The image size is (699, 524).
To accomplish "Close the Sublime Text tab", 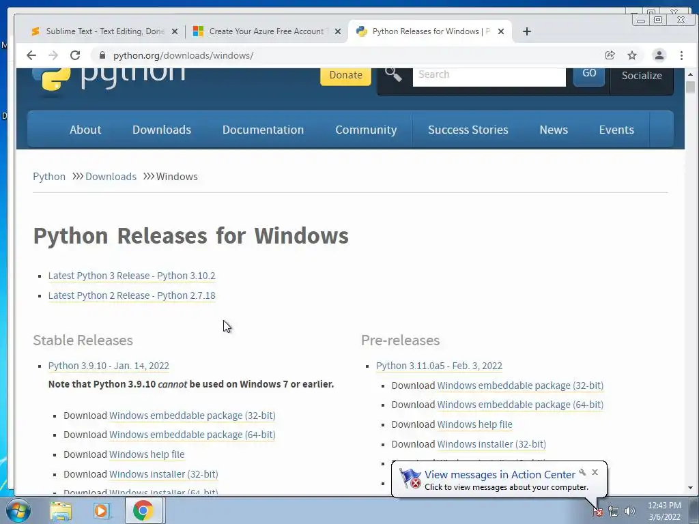I will [175, 31].
